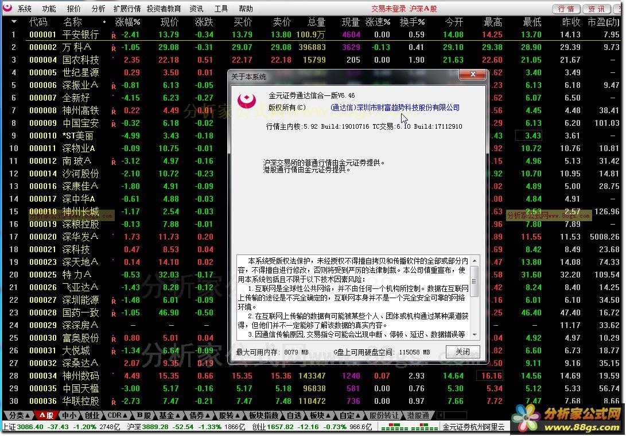Open the 帮助 menu
The width and height of the screenshot is (626, 436).
click(x=246, y=9)
